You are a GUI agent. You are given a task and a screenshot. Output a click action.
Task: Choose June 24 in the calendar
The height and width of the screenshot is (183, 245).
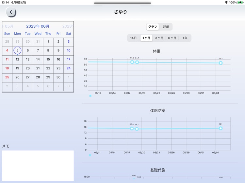click(69, 68)
